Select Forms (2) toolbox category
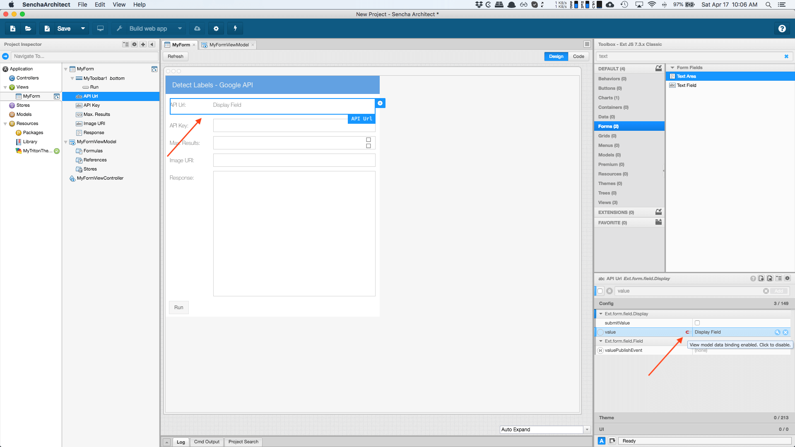Screen dimensions: 795x447 (x=629, y=126)
